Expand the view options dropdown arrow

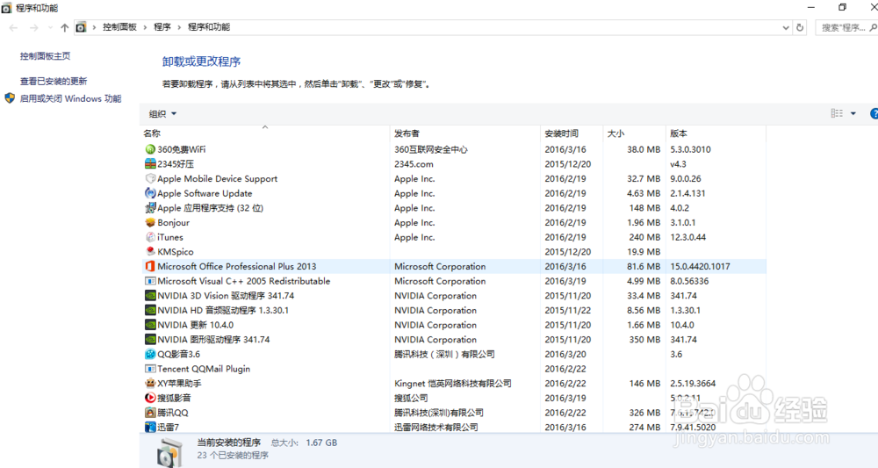click(x=853, y=113)
